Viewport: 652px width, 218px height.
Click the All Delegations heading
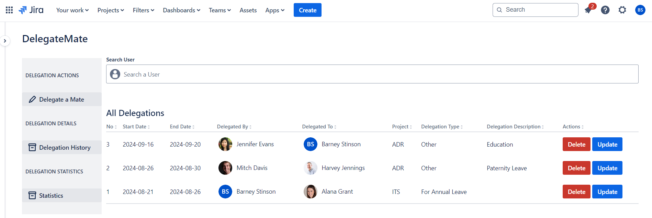[x=135, y=113]
